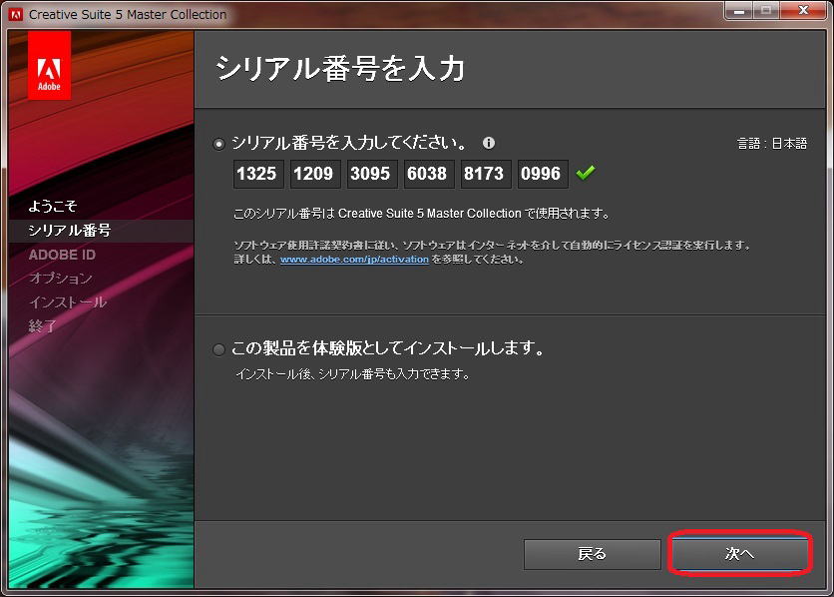
Task: Select オプション step in sidebar
Action: [61, 279]
